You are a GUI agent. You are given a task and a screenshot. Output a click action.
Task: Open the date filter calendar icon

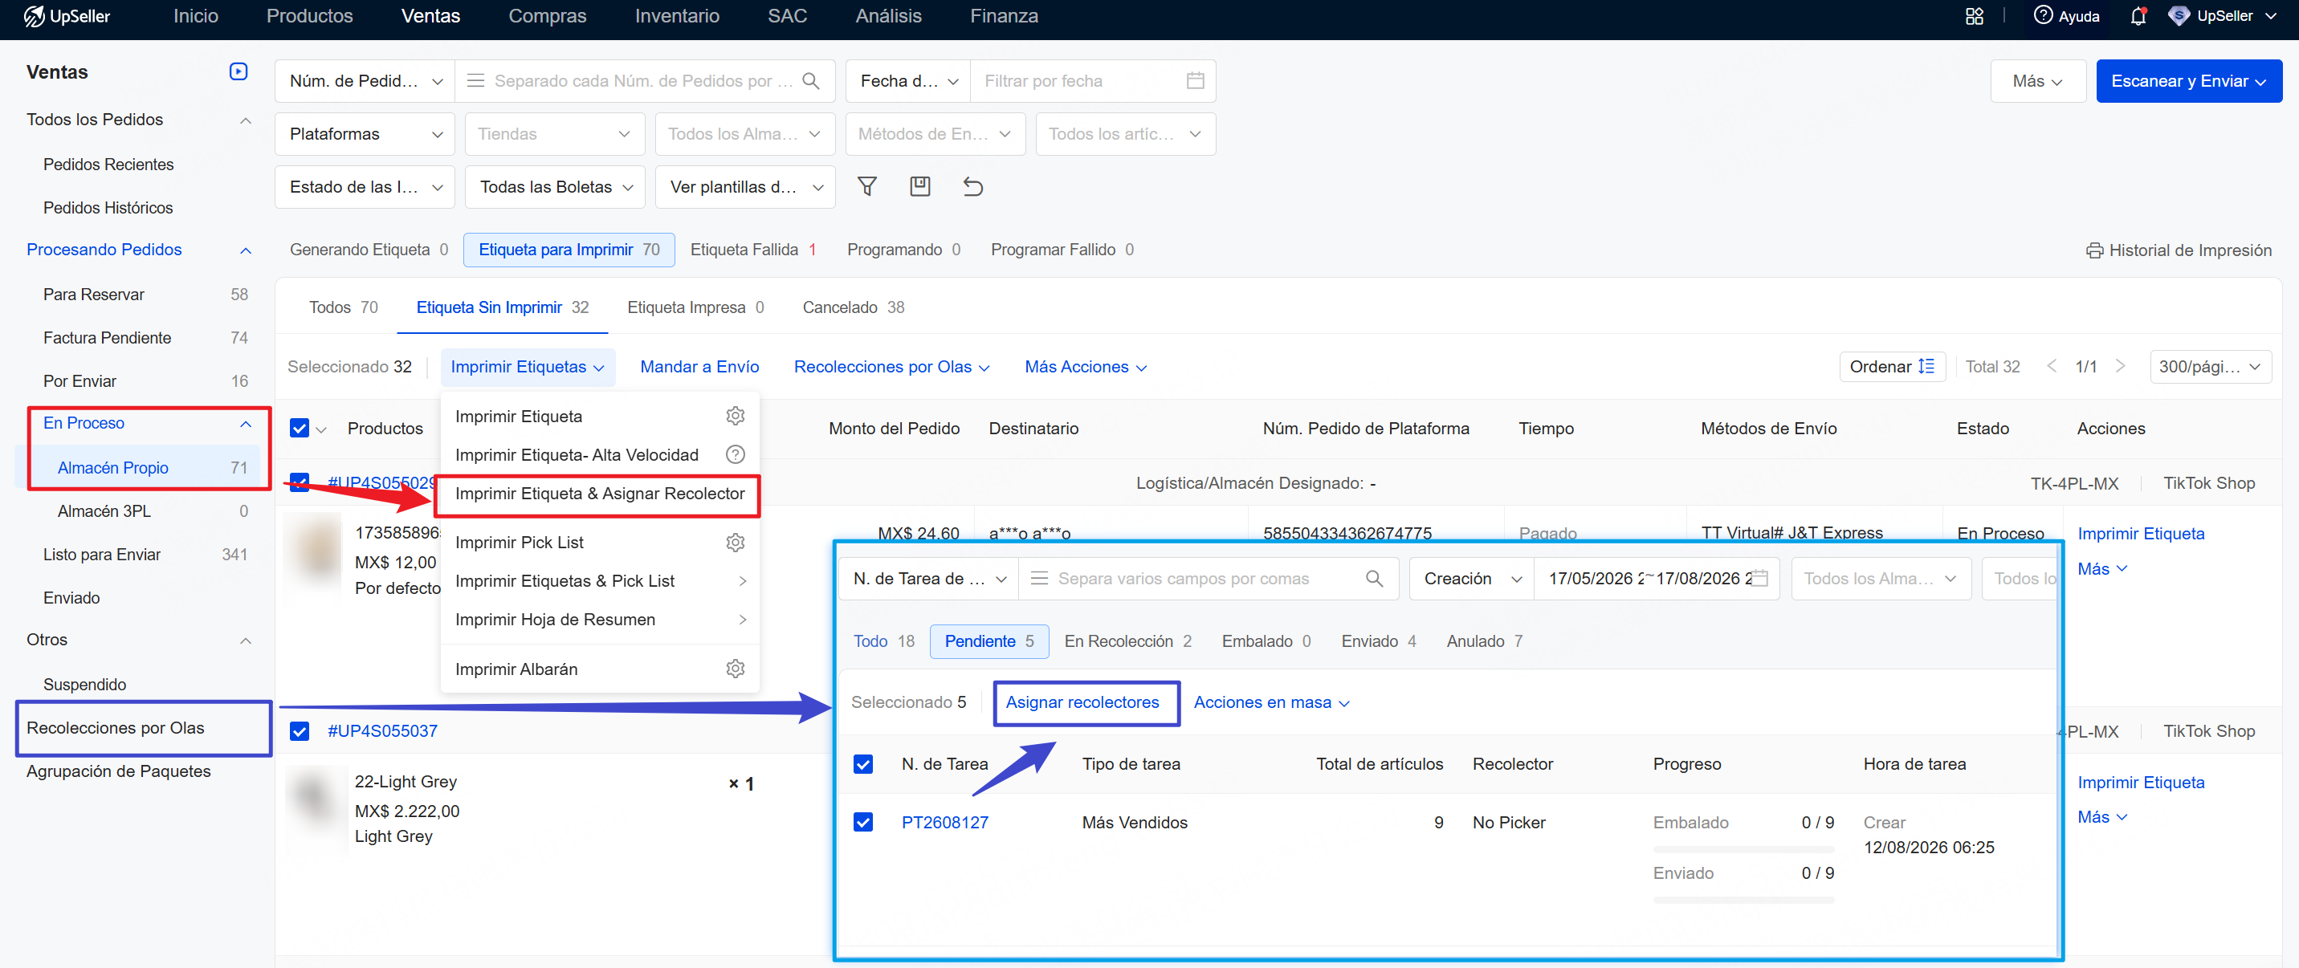tap(1195, 81)
